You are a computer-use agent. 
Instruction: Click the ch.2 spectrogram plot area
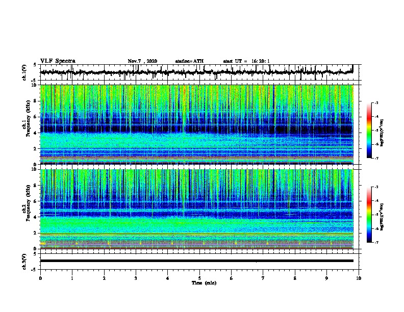tap(197, 209)
